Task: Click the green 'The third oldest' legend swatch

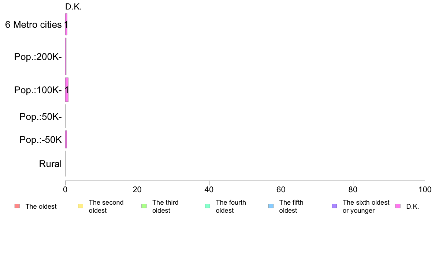Action: coord(144,206)
